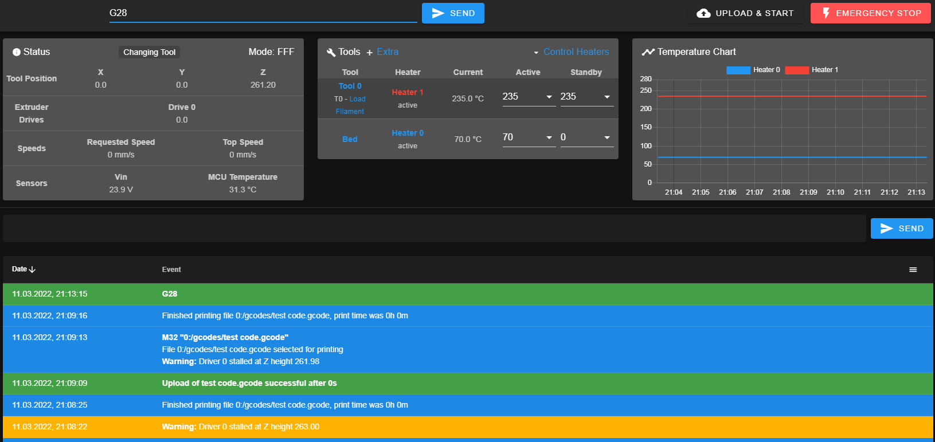
Task: Select the G28 log entry at 21:13:15
Action: pos(468,294)
